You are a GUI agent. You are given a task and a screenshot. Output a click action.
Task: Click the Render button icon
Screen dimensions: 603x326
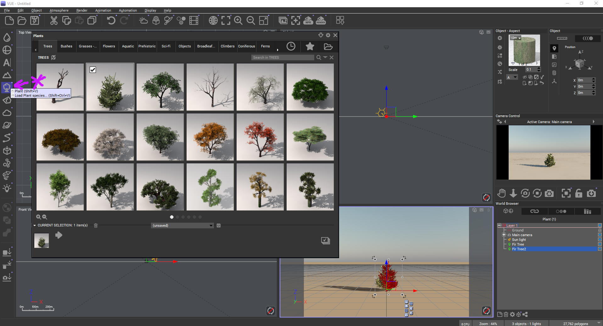click(x=321, y=21)
